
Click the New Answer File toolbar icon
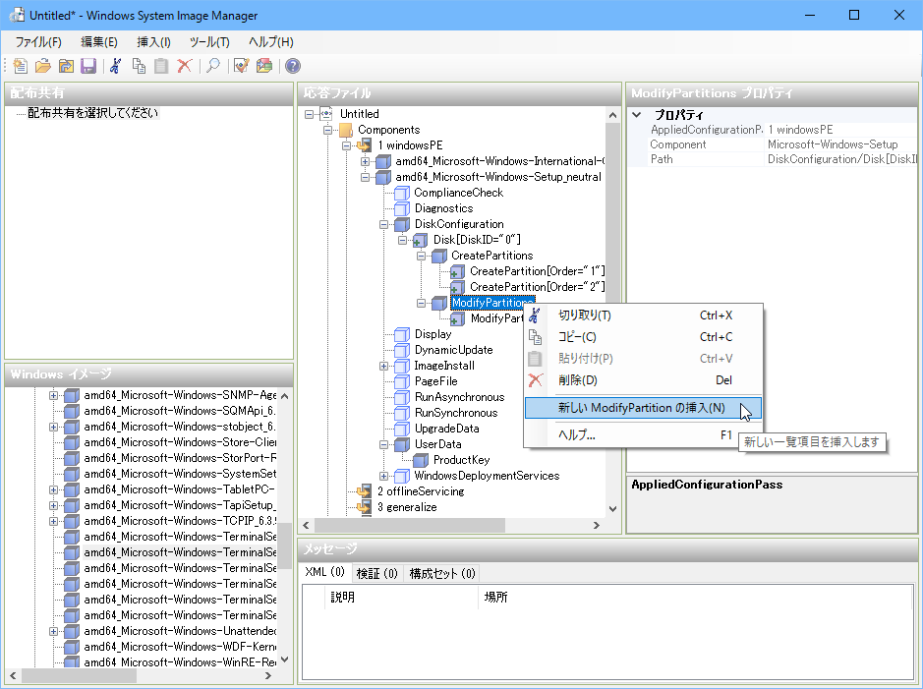click(x=20, y=66)
